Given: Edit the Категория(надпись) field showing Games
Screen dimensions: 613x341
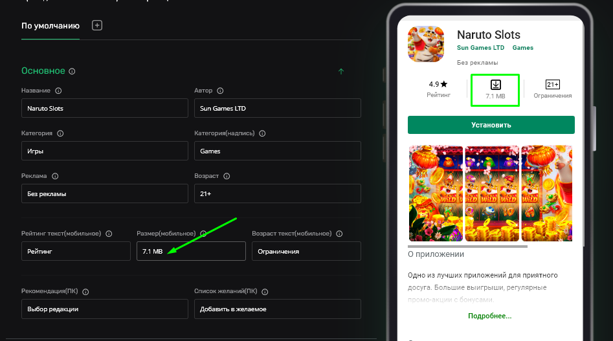Looking at the screenshot, I should [278, 151].
